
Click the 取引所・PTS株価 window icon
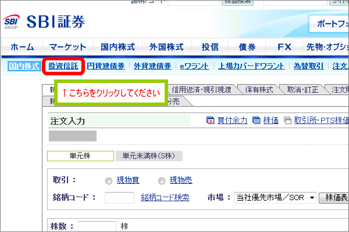coord(287,120)
